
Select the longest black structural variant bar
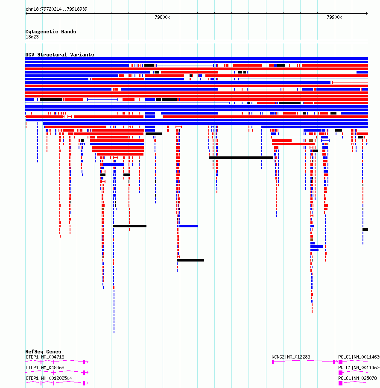click(x=241, y=158)
